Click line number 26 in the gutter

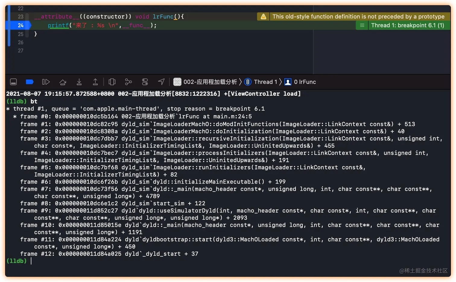click(x=21, y=43)
